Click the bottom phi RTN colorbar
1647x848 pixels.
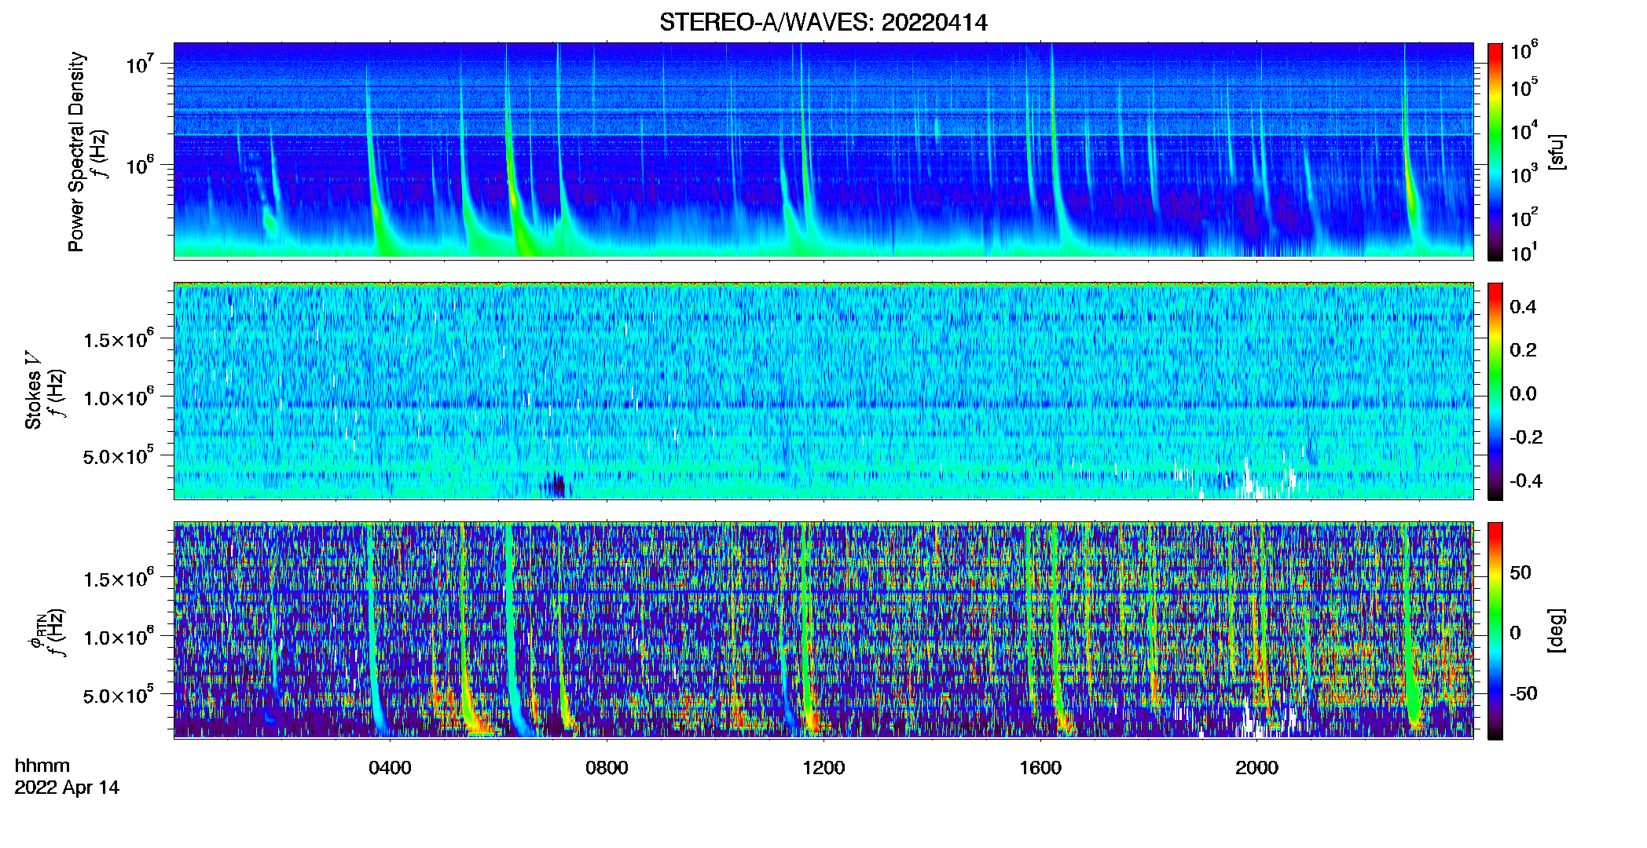[x=1495, y=631]
